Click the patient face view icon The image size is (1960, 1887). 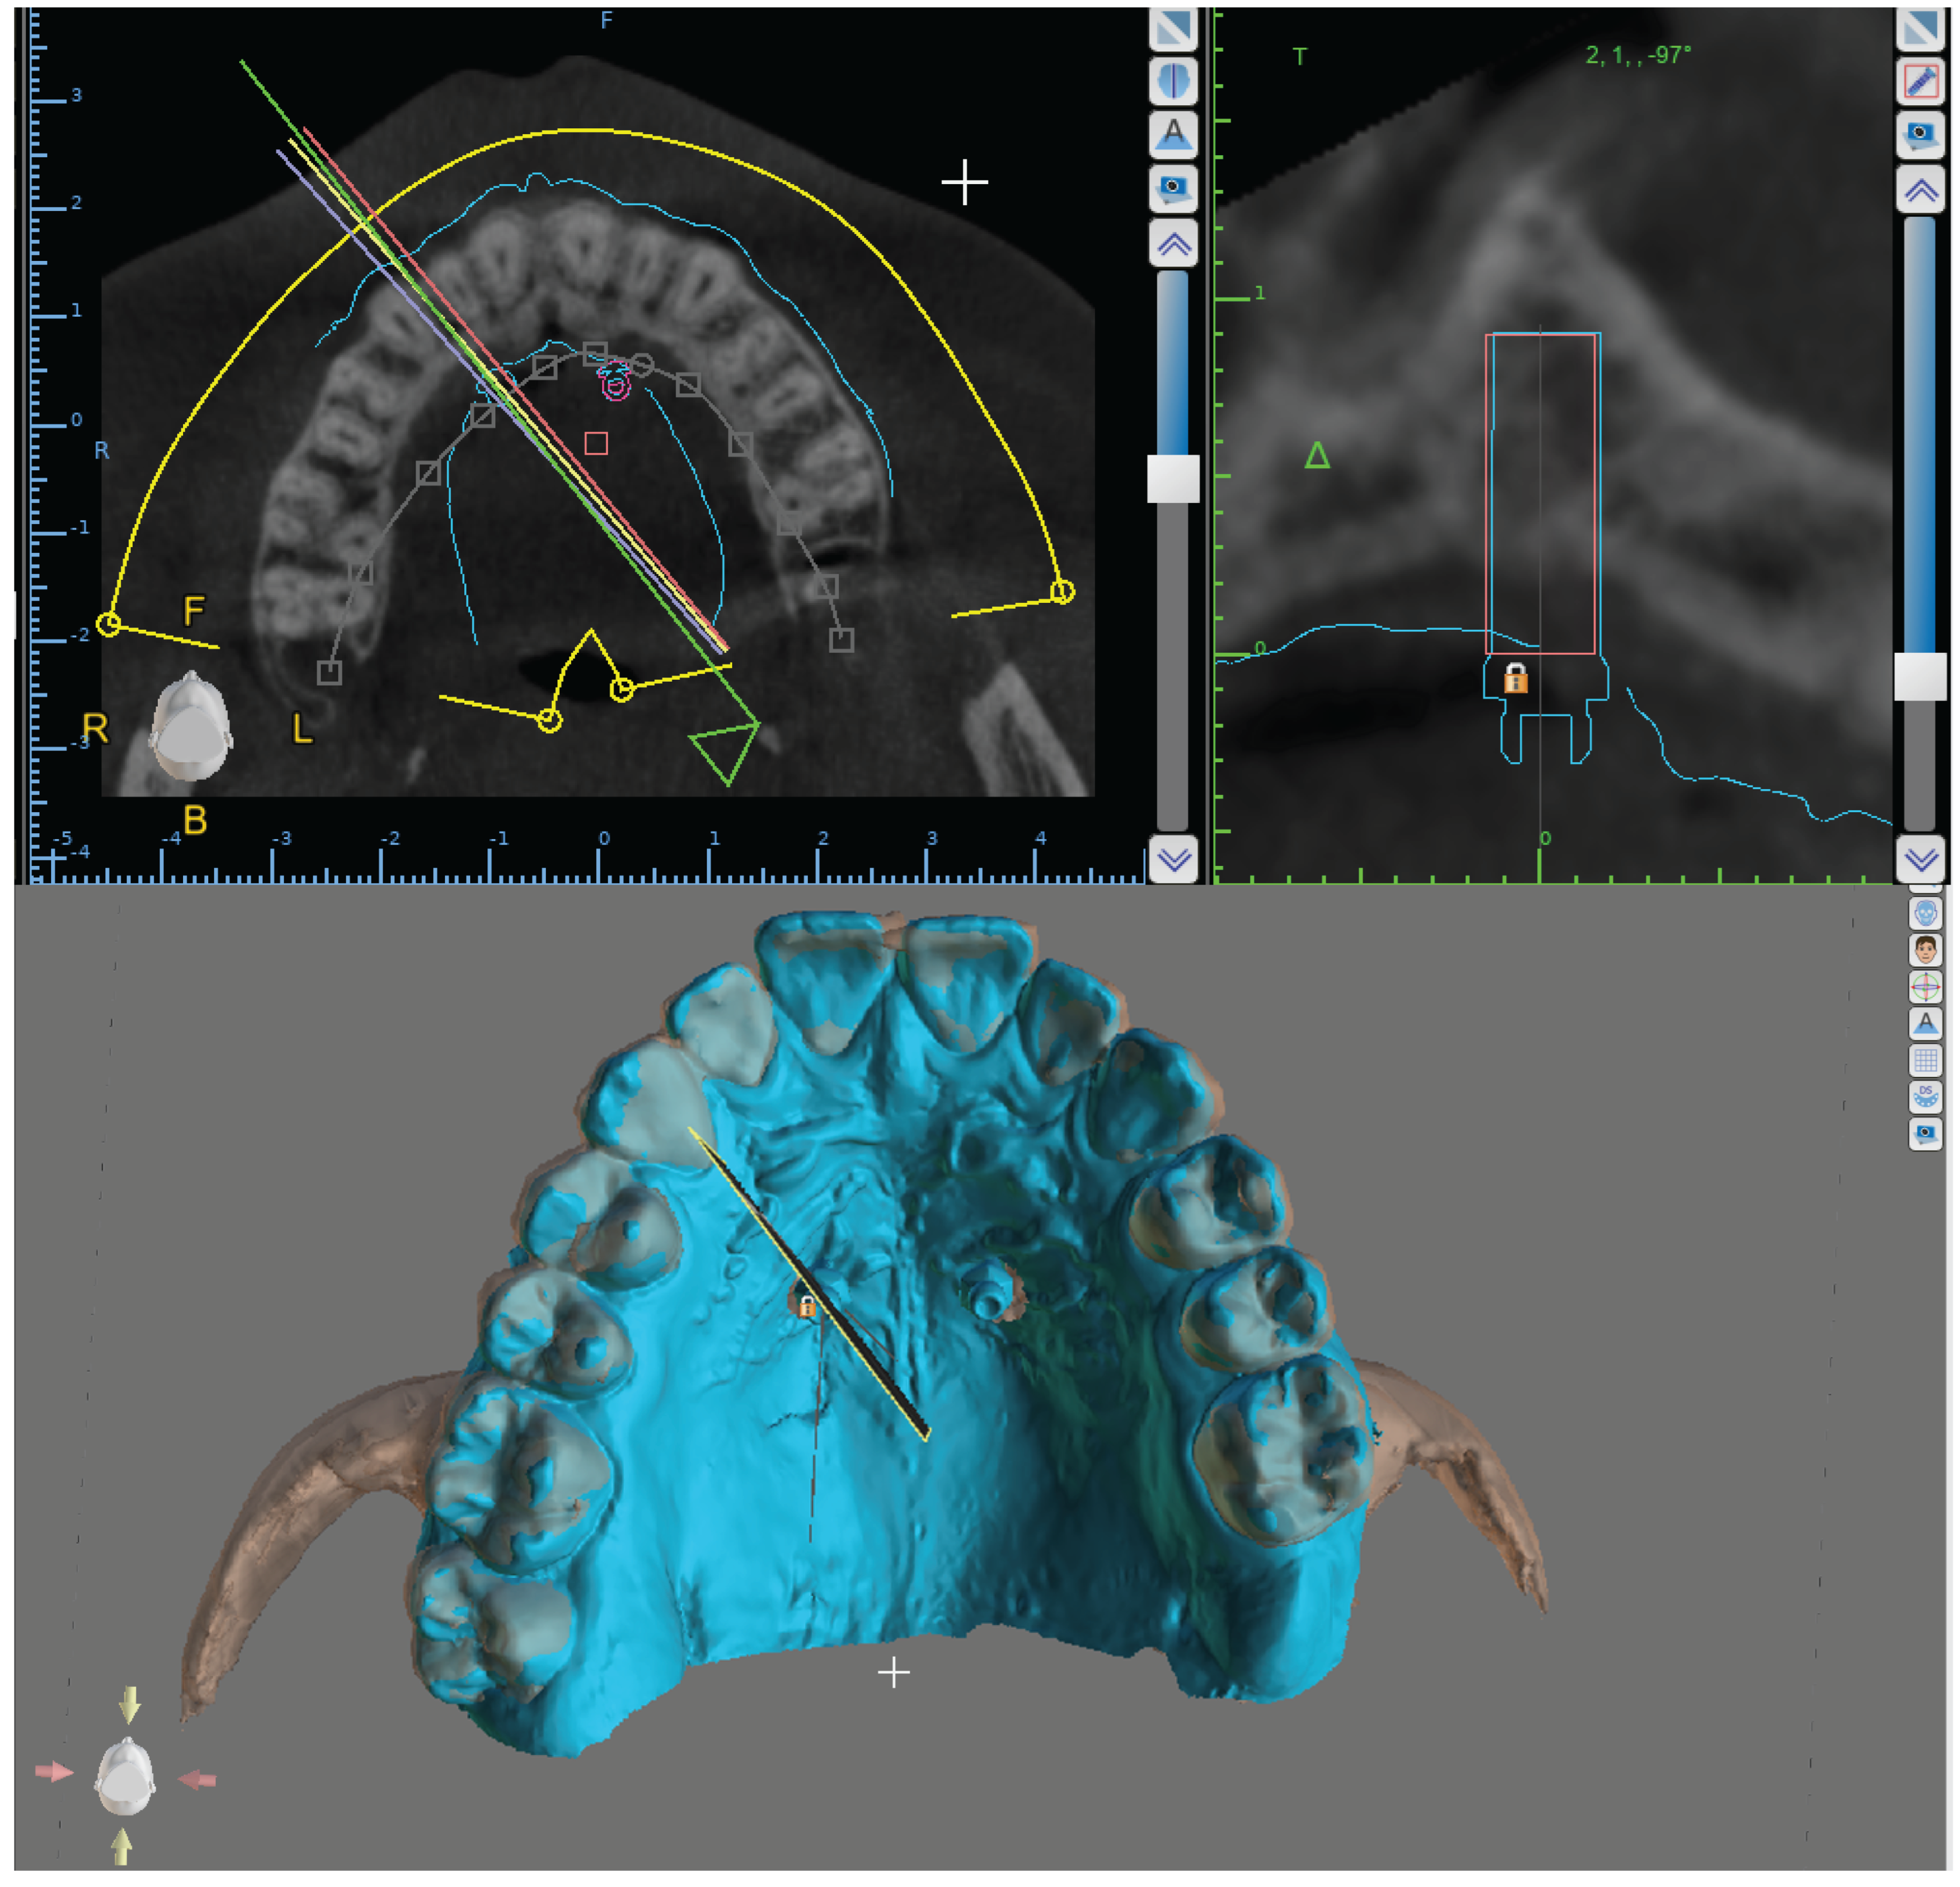pyautogui.click(x=1925, y=950)
